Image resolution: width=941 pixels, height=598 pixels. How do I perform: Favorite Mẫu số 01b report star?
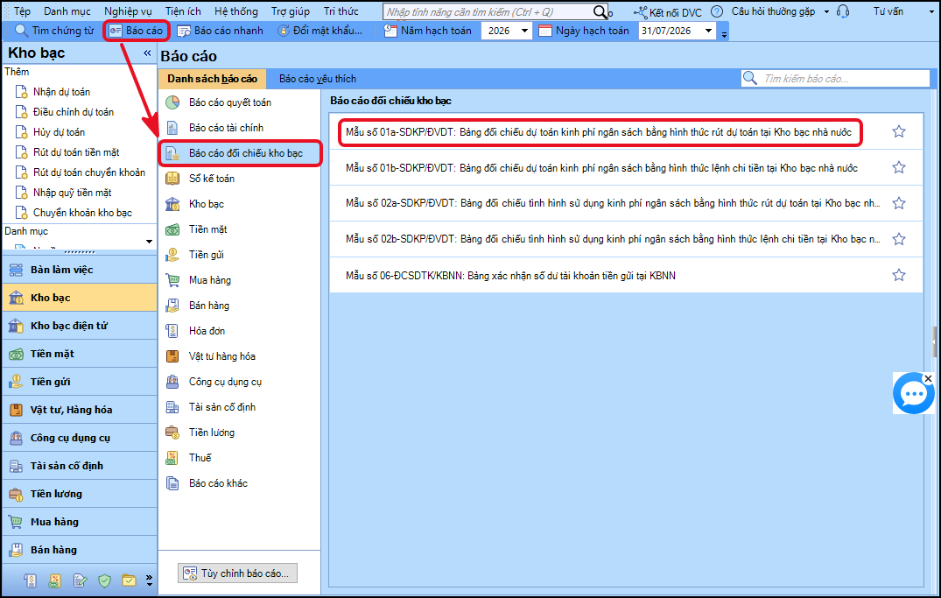tap(898, 167)
